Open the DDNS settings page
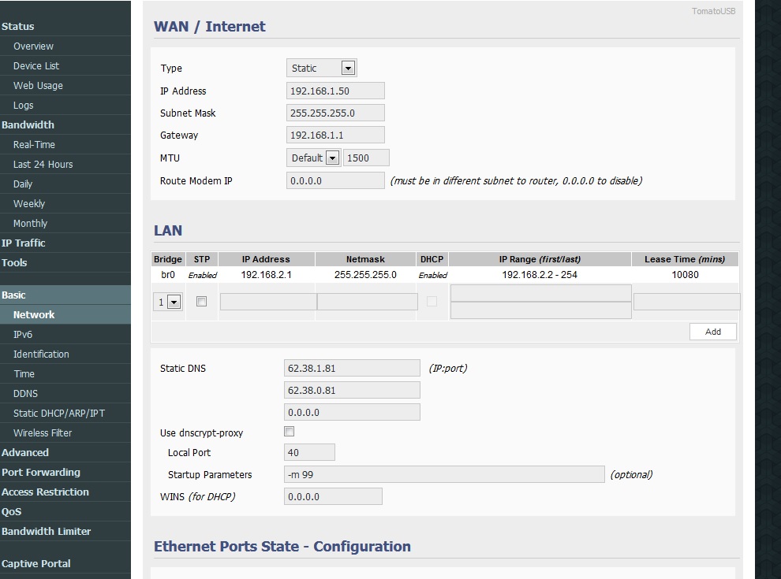 25,393
